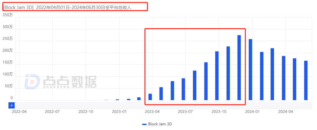317x130 pixels.
Task: Click the blue plus button below the chart
Action: coord(12,105)
